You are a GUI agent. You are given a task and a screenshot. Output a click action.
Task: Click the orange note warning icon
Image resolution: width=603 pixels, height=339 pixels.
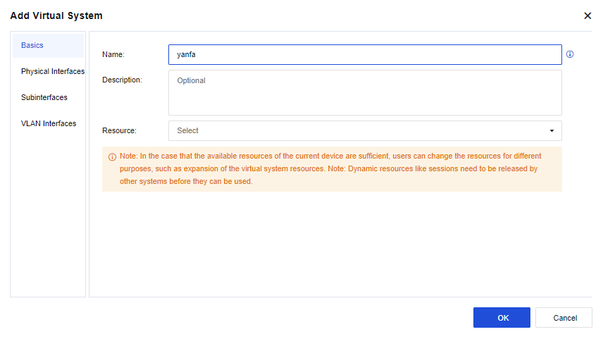tap(112, 157)
